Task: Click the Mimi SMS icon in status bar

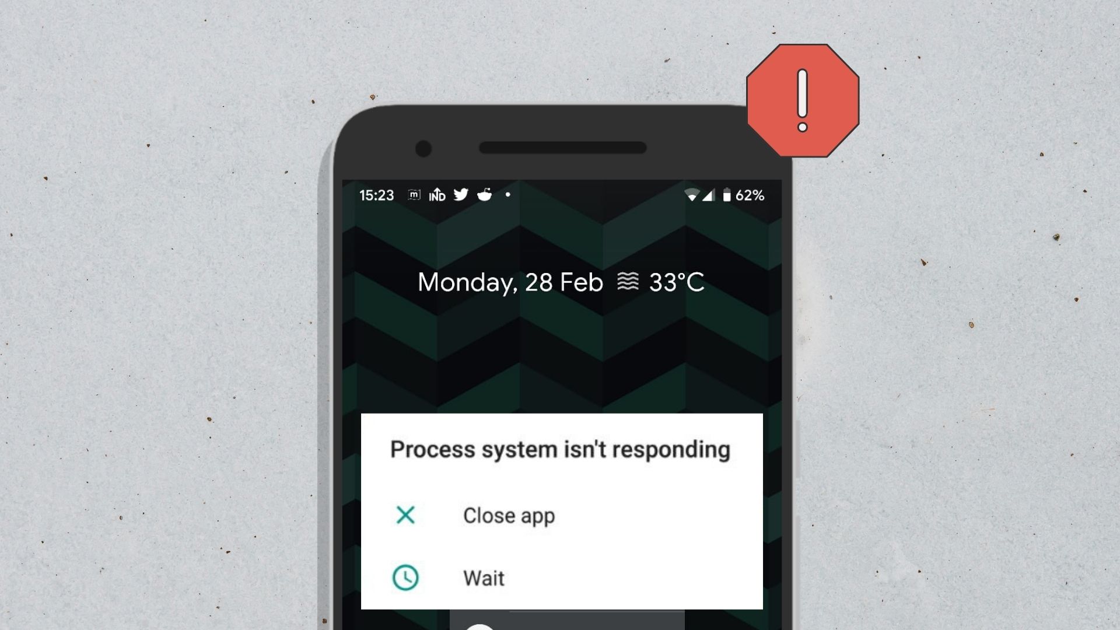Action: pyautogui.click(x=414, y=195)
